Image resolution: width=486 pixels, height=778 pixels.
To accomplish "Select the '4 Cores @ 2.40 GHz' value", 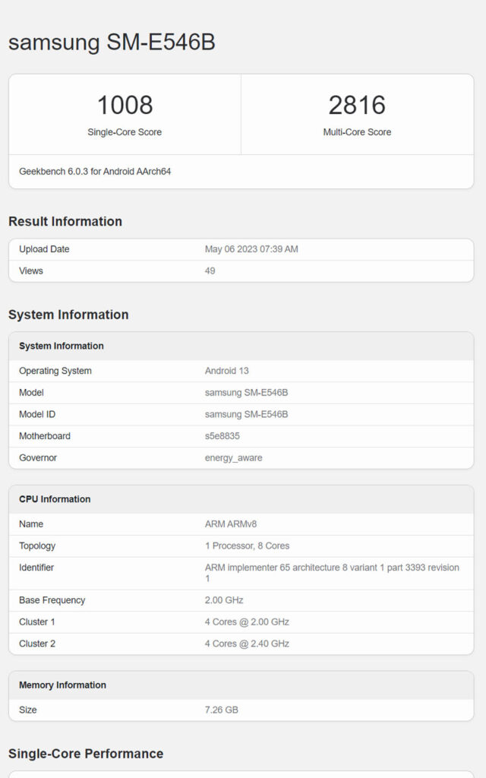I will (x=247, y=644).
